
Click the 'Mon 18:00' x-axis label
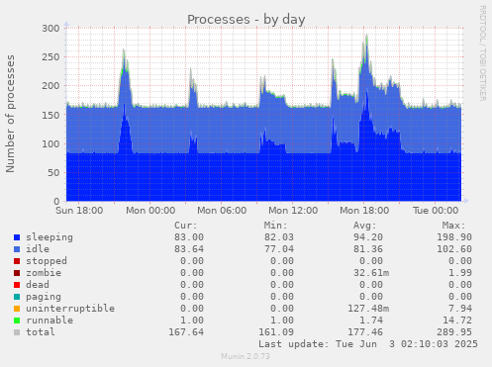(364, 211)
